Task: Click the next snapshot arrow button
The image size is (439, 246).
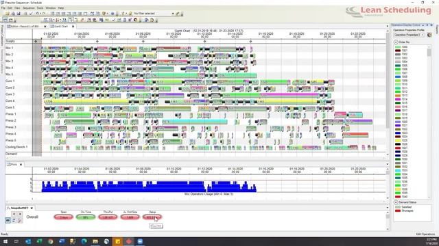Action: tap(20, 214)
